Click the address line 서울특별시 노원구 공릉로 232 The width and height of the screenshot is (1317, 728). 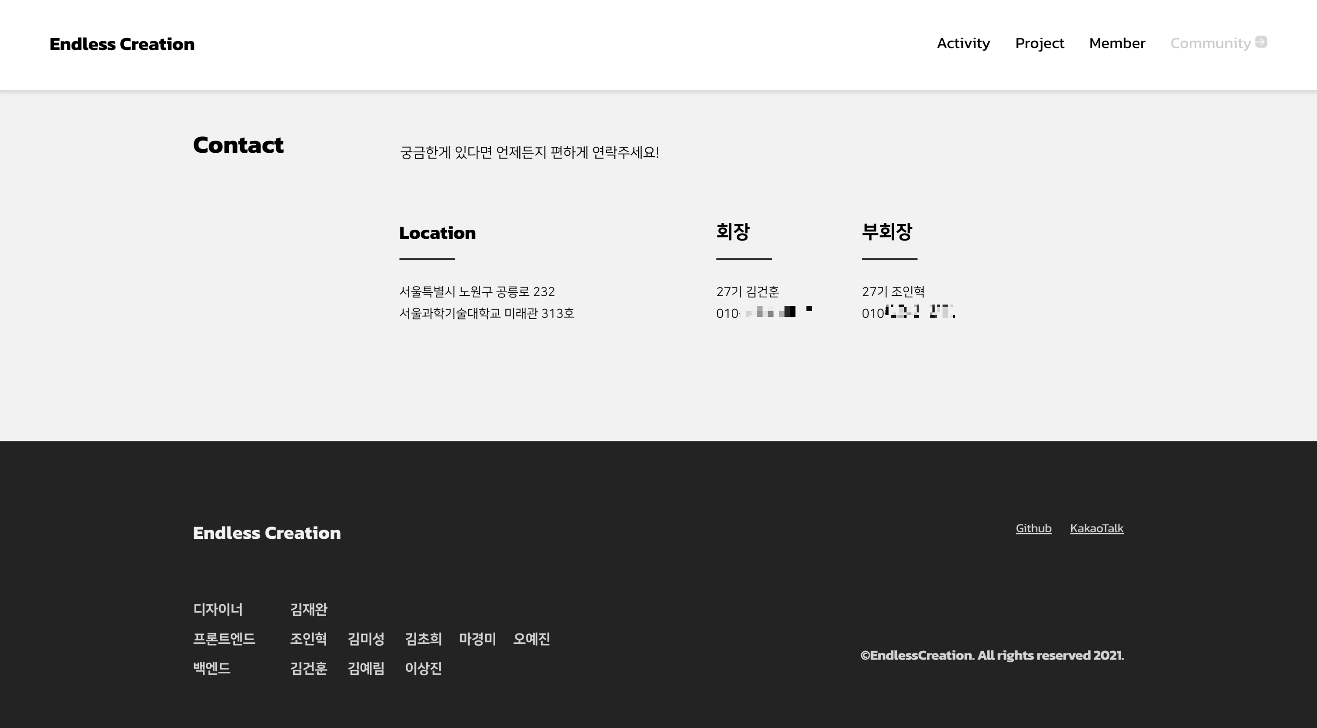pos(476,292)
